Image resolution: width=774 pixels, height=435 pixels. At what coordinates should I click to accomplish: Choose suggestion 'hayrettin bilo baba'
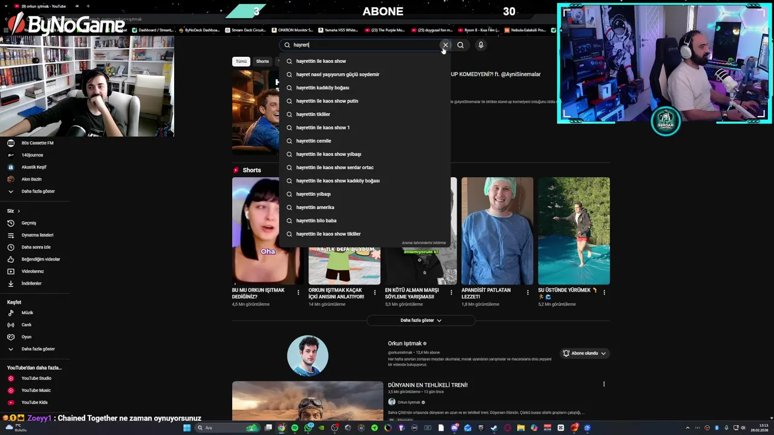(x=365, y=221)
